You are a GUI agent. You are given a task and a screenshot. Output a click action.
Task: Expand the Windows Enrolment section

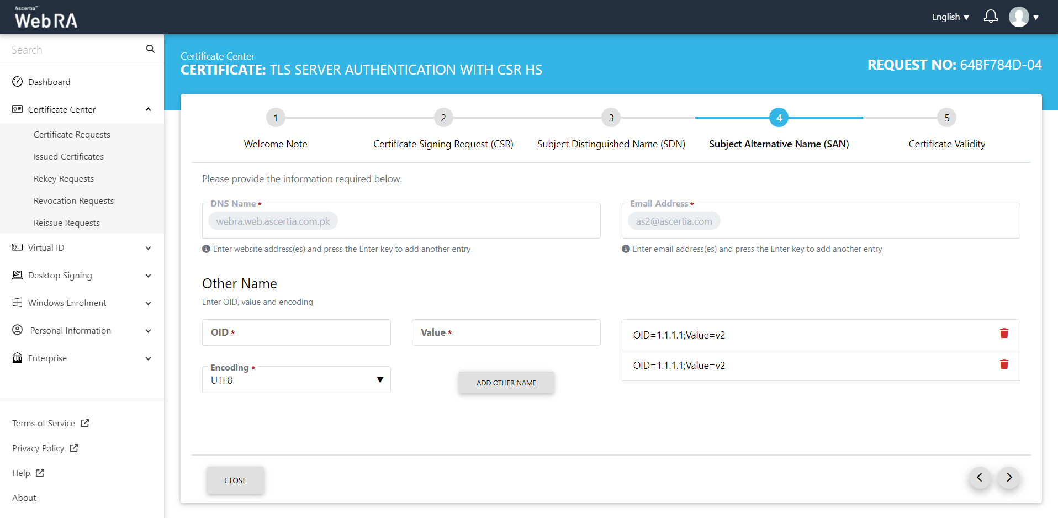pyautogui.click(x=148, y=303)
